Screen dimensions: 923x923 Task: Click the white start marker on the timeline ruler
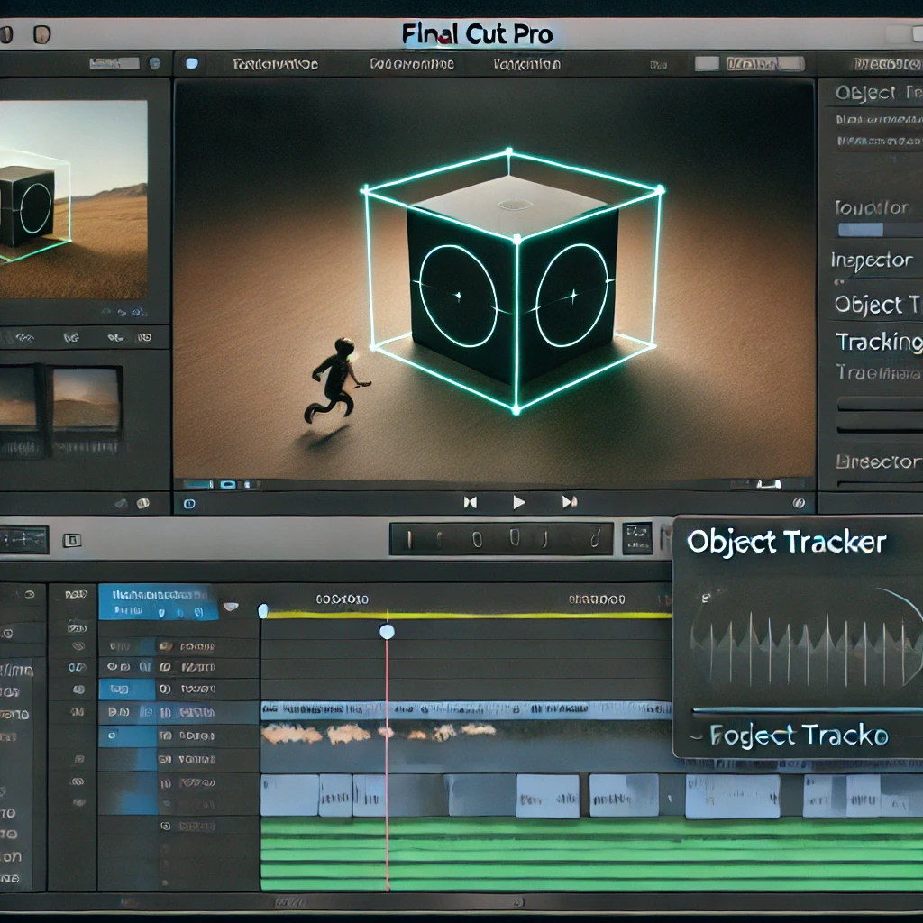coord(263,612)
